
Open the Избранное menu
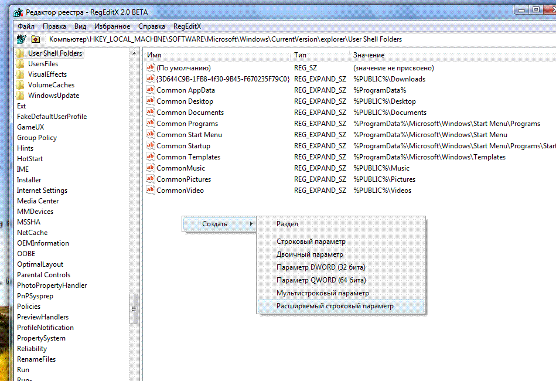tap(112, 26)
